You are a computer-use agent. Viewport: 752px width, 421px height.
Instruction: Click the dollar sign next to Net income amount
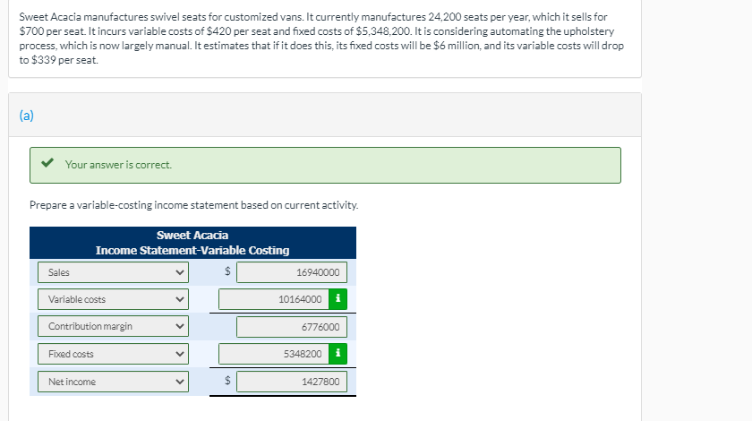tap(227, 381)
